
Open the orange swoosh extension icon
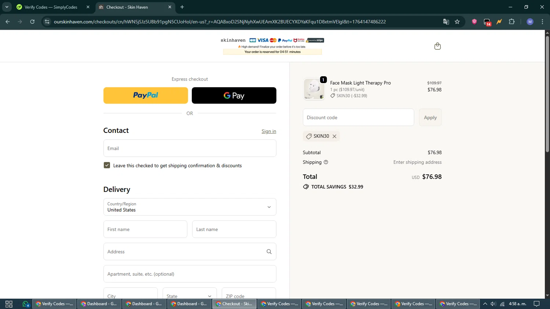[499, 22]
